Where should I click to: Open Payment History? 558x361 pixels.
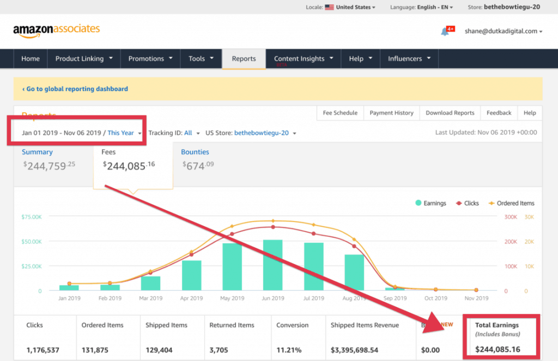click(x=391, y=113)
